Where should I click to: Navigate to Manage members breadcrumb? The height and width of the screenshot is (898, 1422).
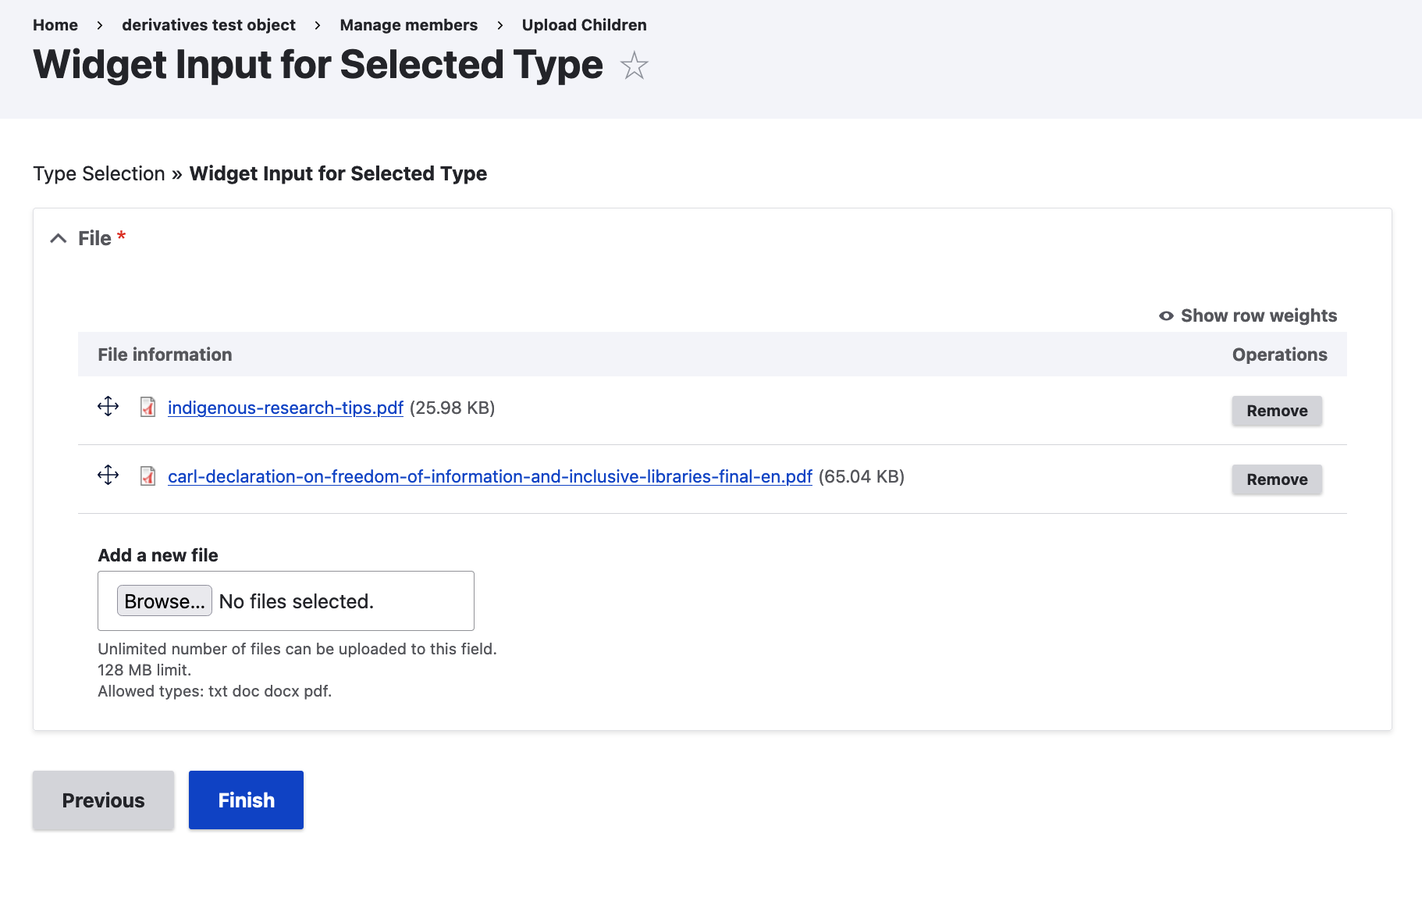pyautogui.click(x=408, y=25)
